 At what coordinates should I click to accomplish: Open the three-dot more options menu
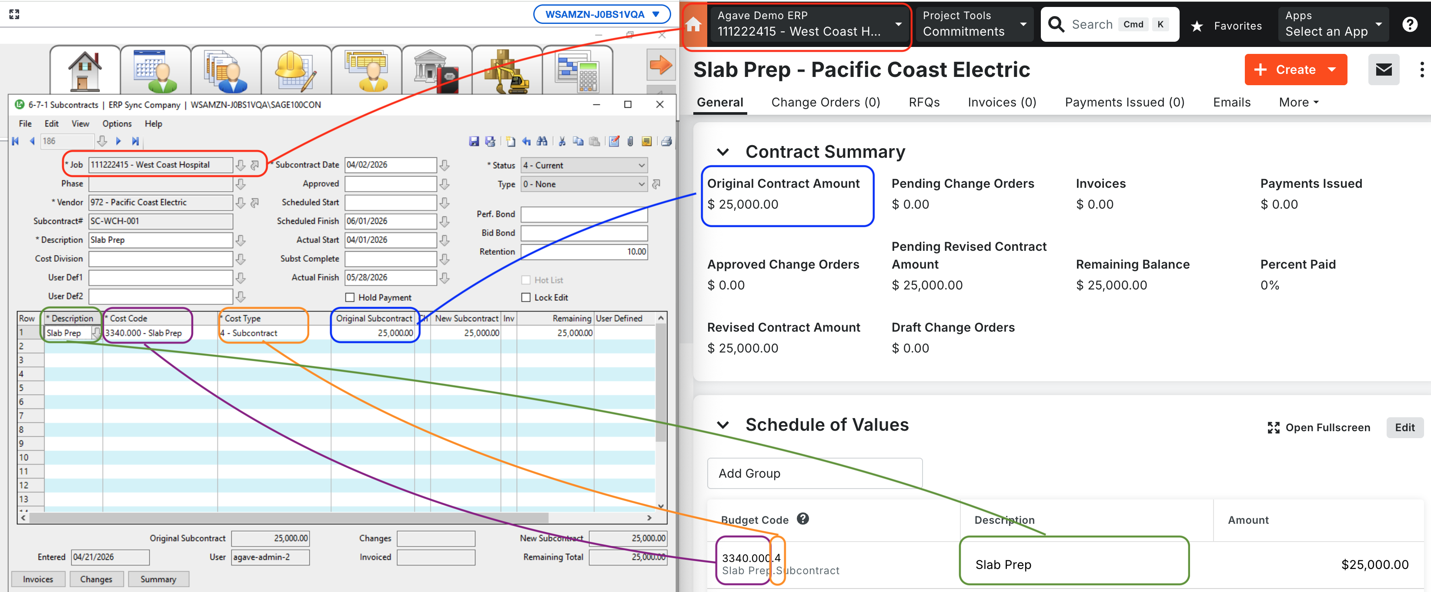pyautogui.click(x=1421, y=70)
